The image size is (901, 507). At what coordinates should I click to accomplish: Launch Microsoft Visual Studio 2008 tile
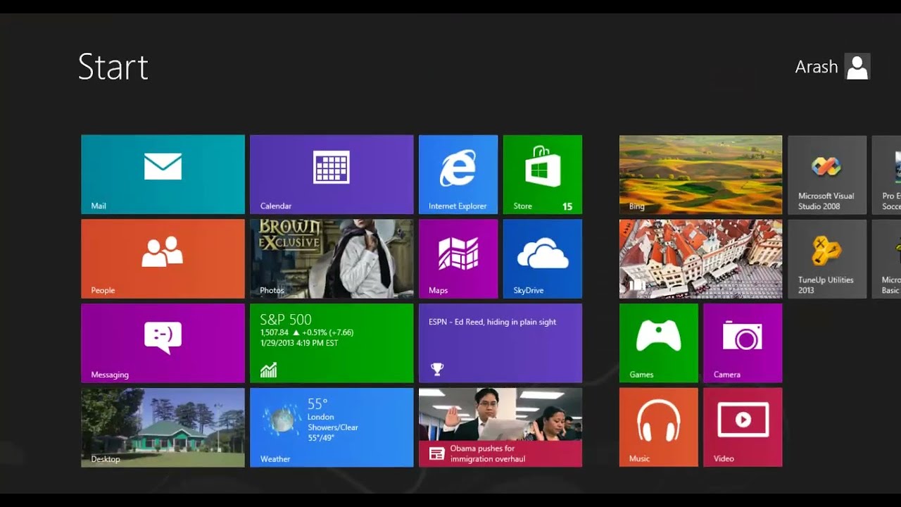827,175
